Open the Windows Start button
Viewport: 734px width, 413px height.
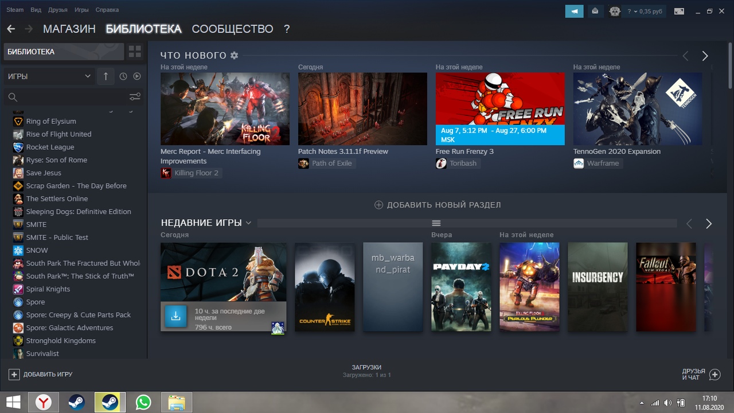[x=13, y=402]
